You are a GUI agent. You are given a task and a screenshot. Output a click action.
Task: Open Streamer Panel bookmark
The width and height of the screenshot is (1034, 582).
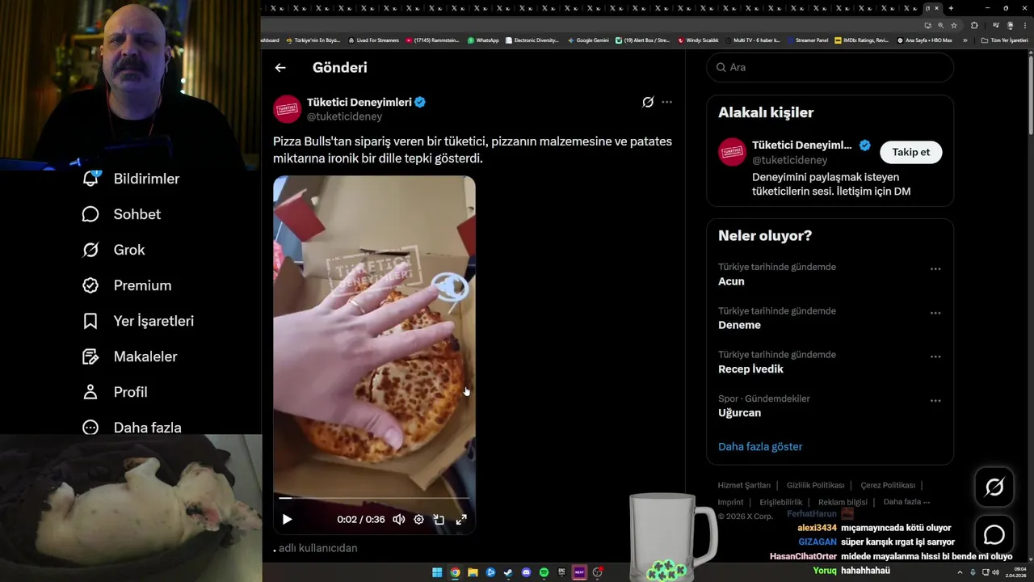coord(807,40)
